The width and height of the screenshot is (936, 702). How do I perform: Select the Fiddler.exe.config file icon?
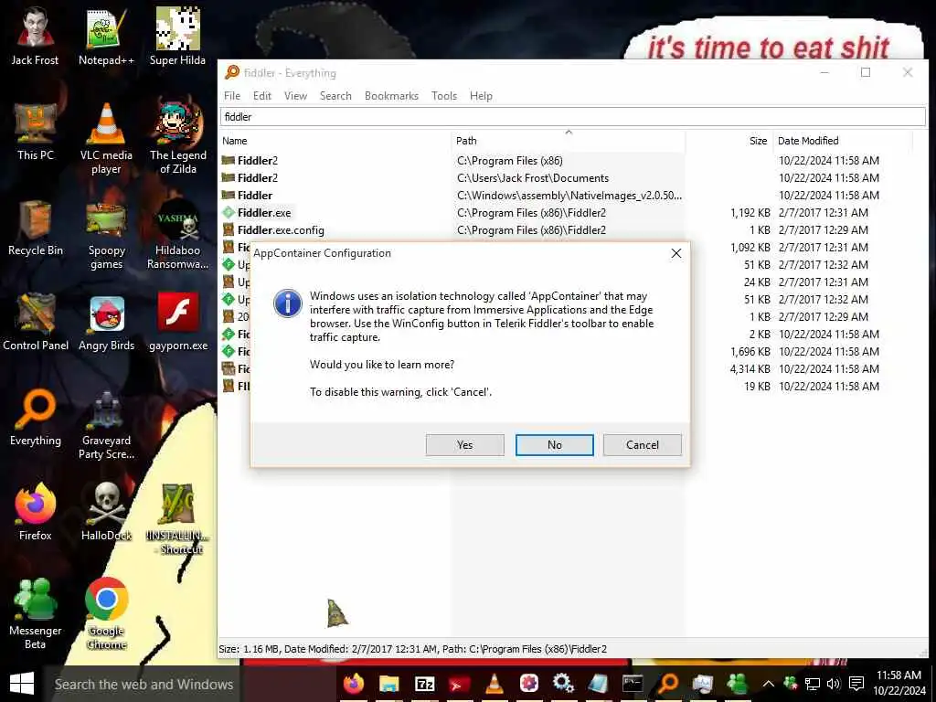[x=228, y=229]
